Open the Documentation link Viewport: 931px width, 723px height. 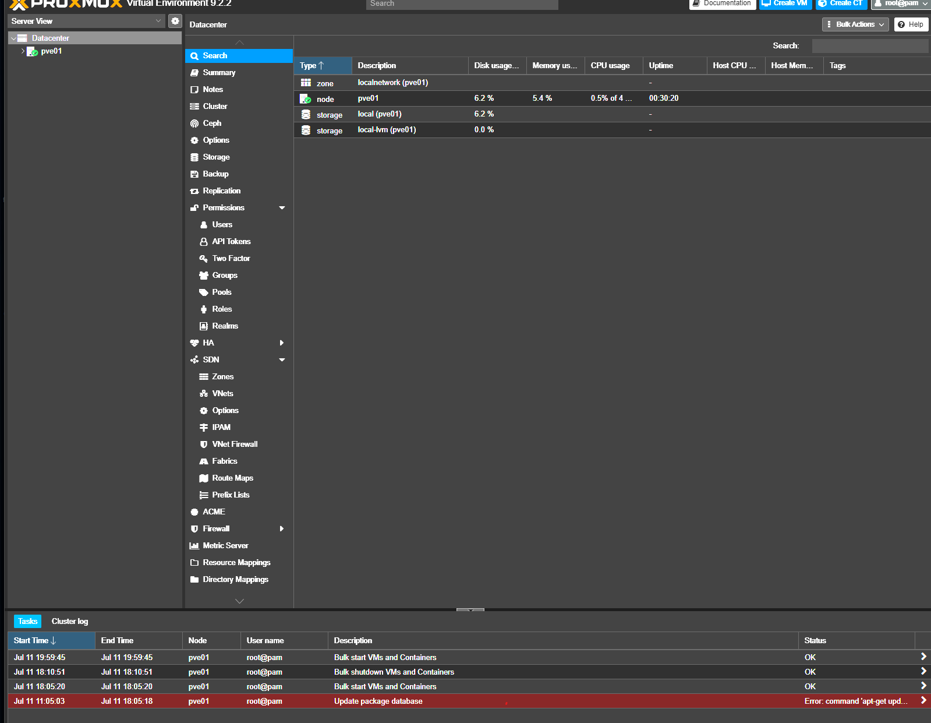(x=723, y=3)
